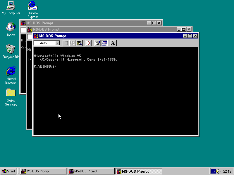
Task: Open system menu icon of rearmost MS-DOS window
Action: (23, 23)
